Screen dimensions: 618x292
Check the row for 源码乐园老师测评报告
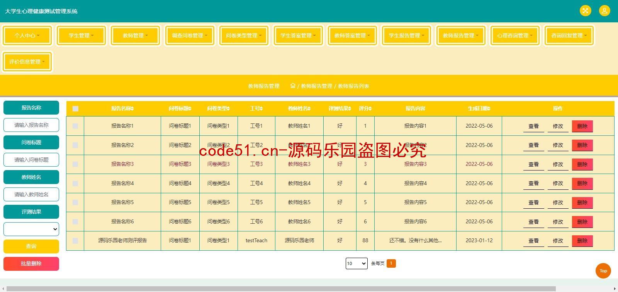[75, 241]
